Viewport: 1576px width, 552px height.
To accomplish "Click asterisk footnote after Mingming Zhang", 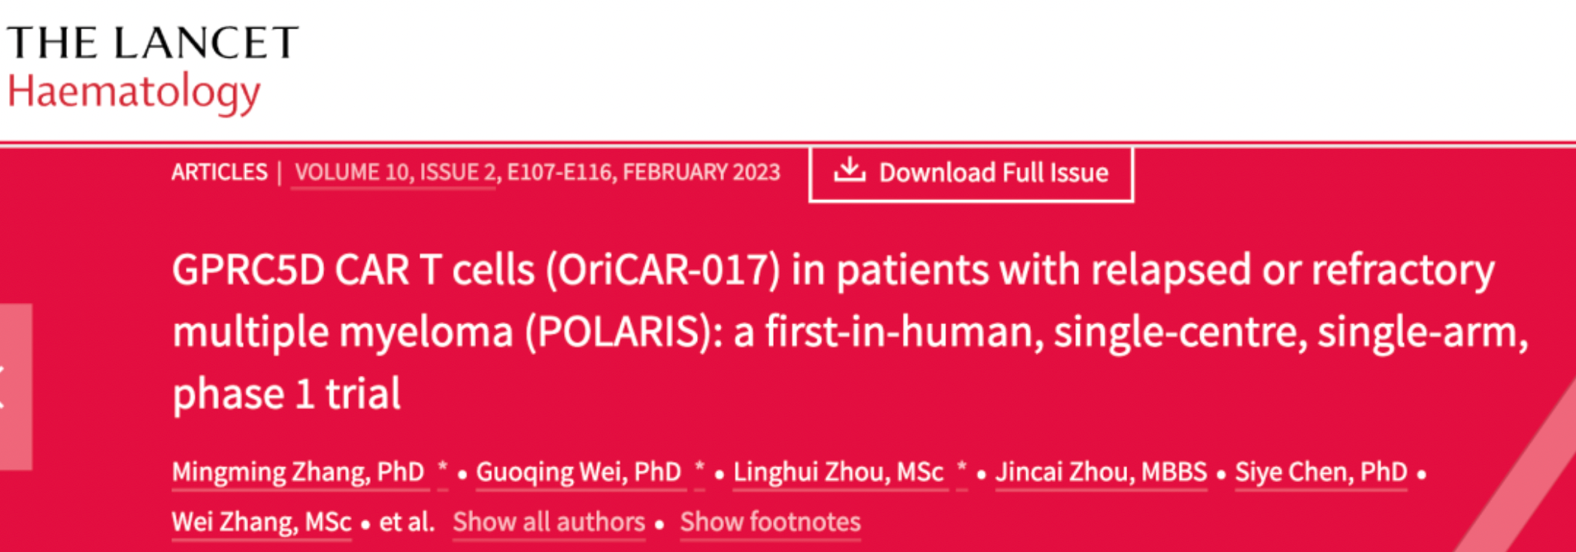I will tap(443, 471).
